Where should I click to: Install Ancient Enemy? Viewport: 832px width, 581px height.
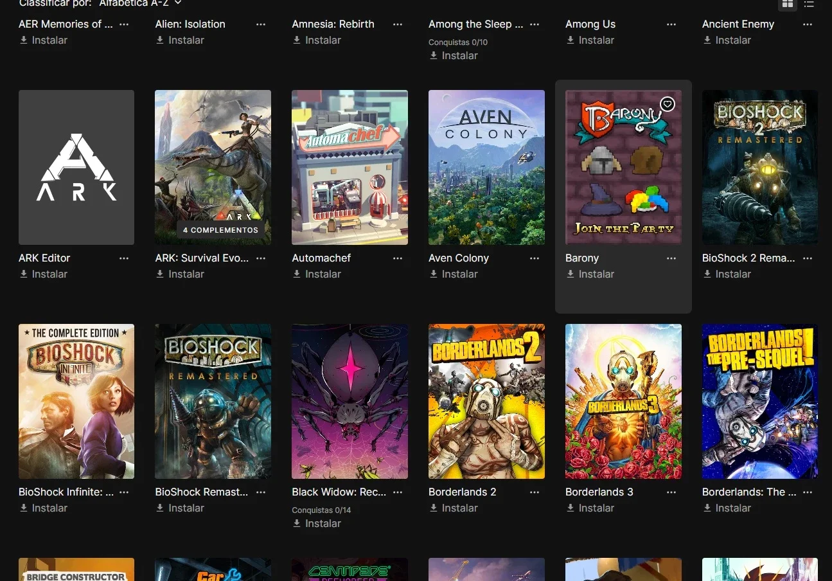click(x=727, y=40)
